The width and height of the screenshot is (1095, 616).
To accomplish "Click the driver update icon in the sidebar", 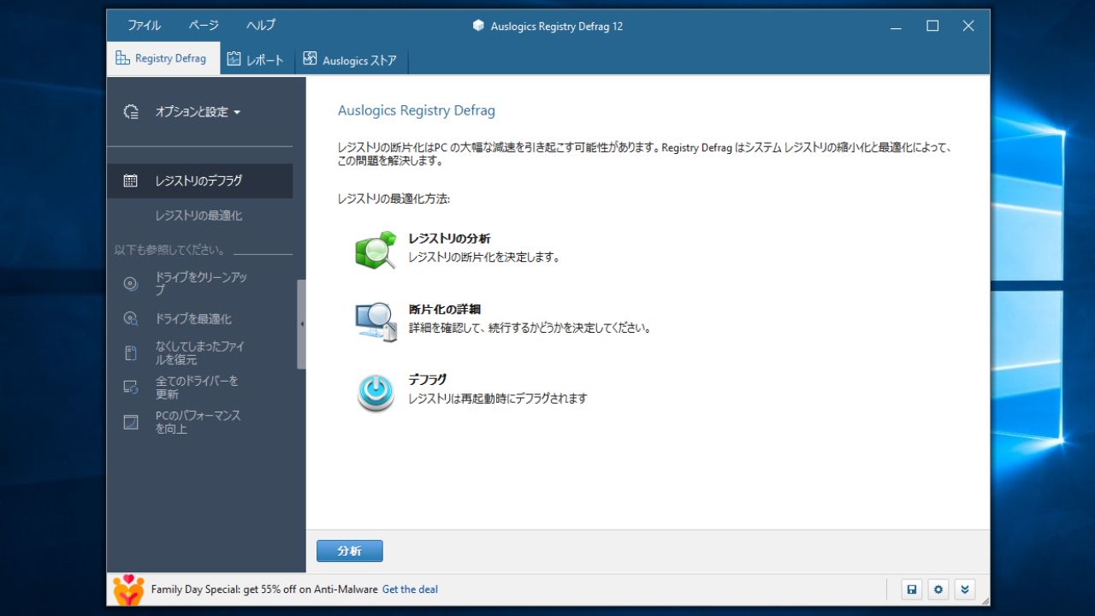I will (x=130, y=388).
